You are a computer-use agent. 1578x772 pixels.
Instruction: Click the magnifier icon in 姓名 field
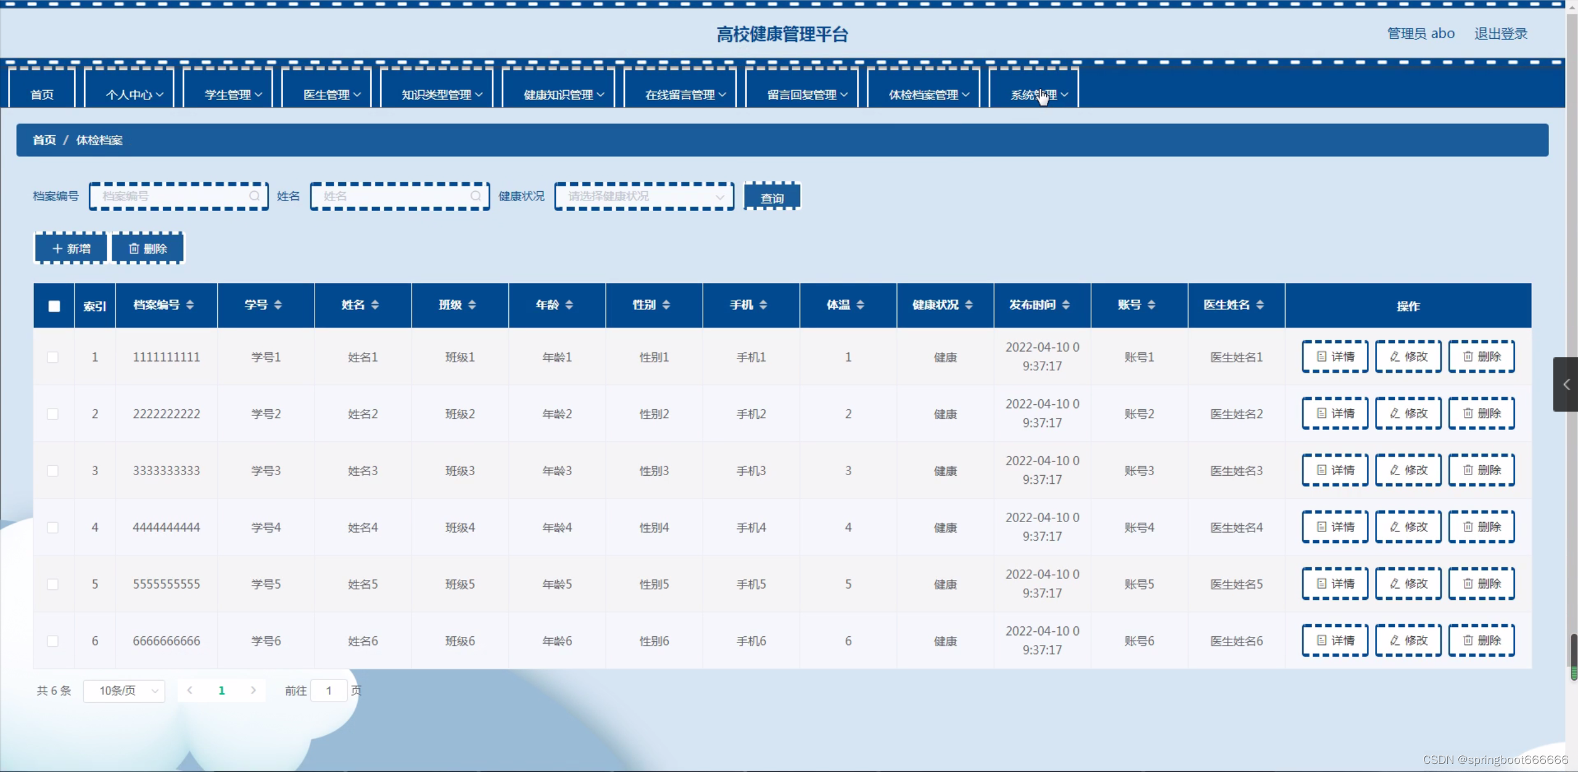[x=476, y=196]
